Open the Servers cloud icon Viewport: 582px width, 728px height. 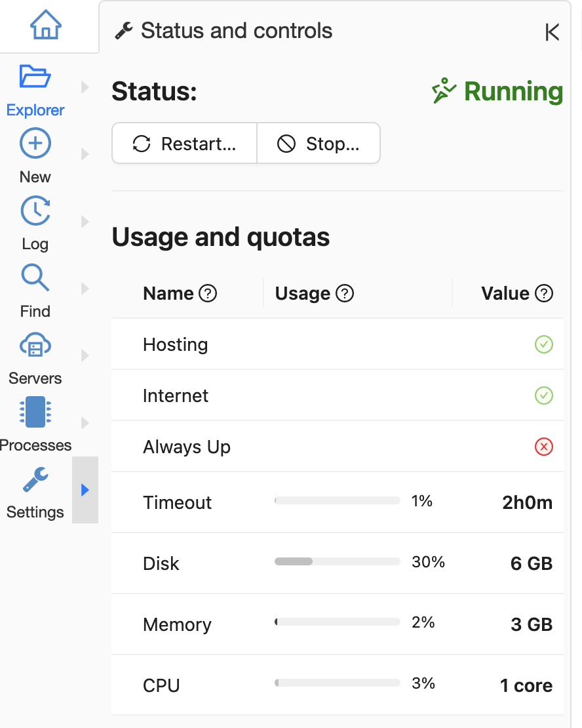pos(35,345)
